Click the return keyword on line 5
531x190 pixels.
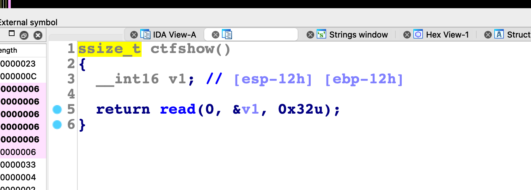pyautogui.click(x=123, y=110)
